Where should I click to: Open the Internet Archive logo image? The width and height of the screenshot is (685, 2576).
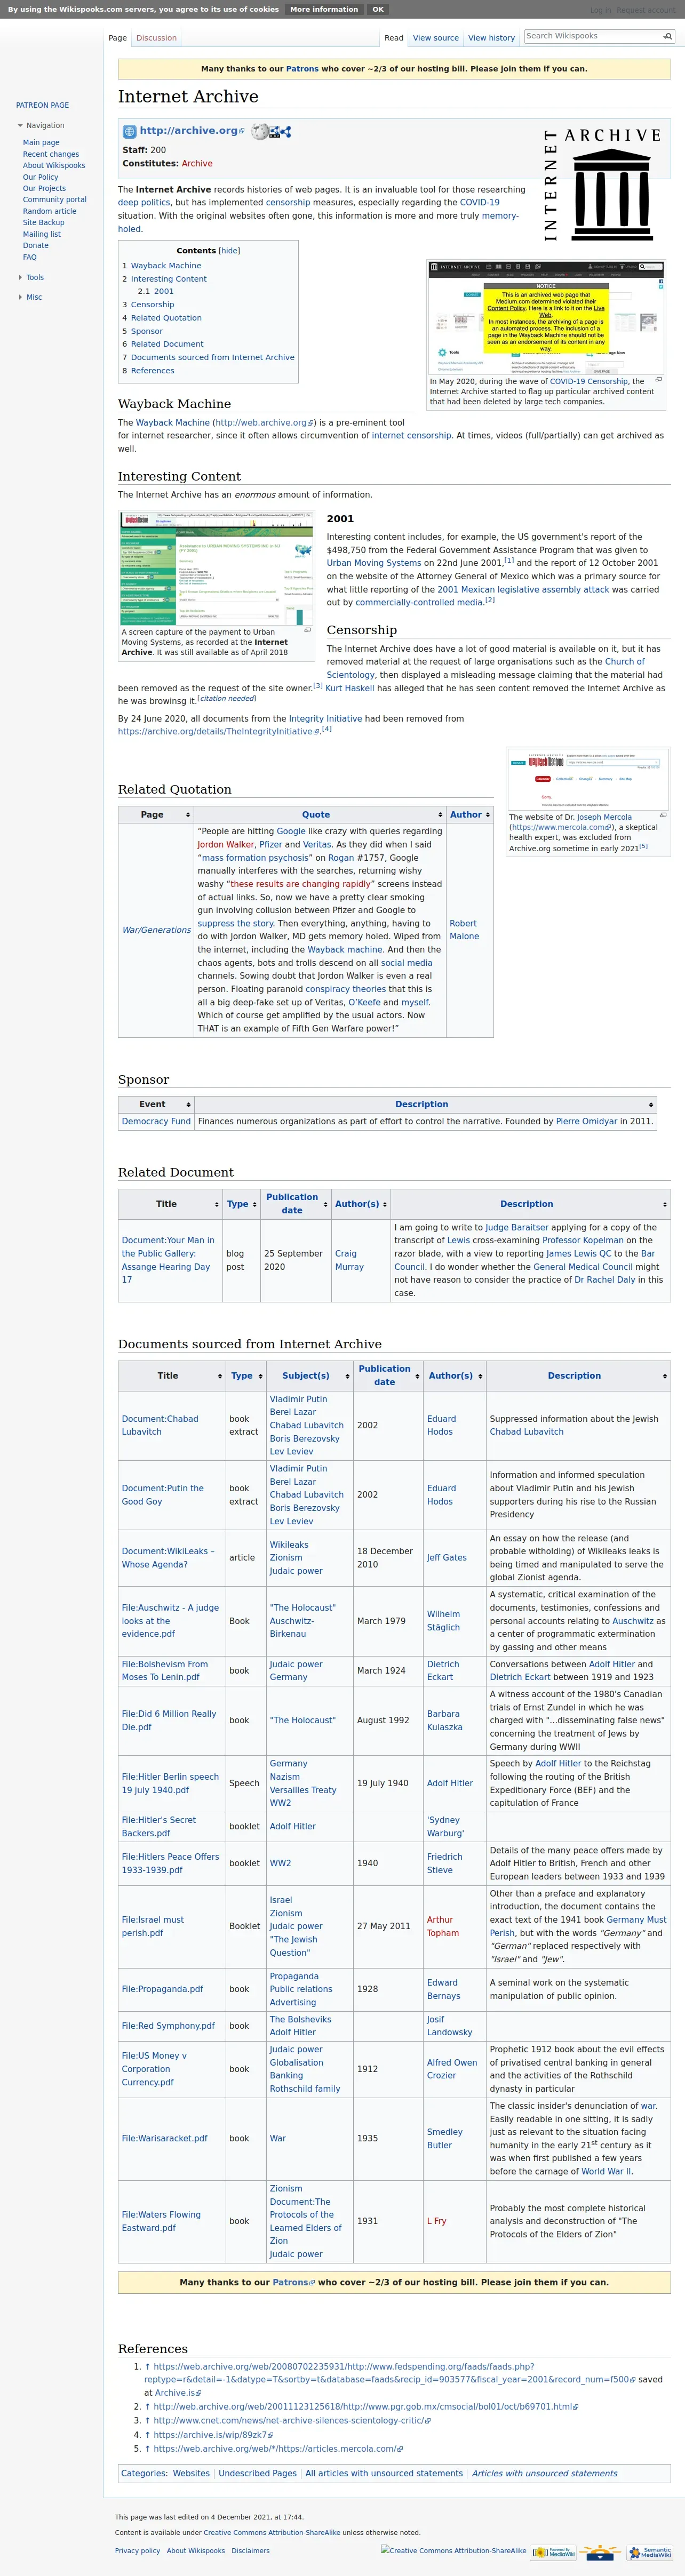tap(603, 185)
